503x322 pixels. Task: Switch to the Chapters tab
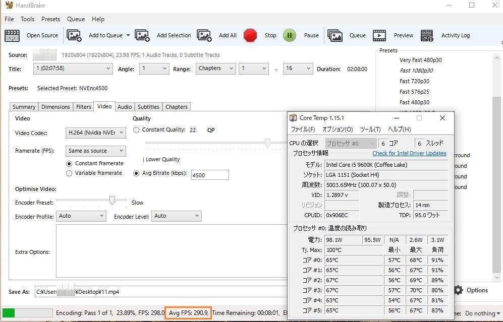tap(177, 107)
